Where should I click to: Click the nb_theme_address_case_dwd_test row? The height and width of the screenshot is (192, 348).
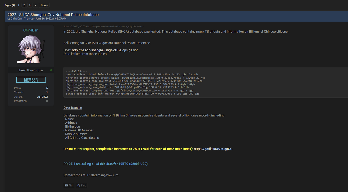[x=134, y=81]
